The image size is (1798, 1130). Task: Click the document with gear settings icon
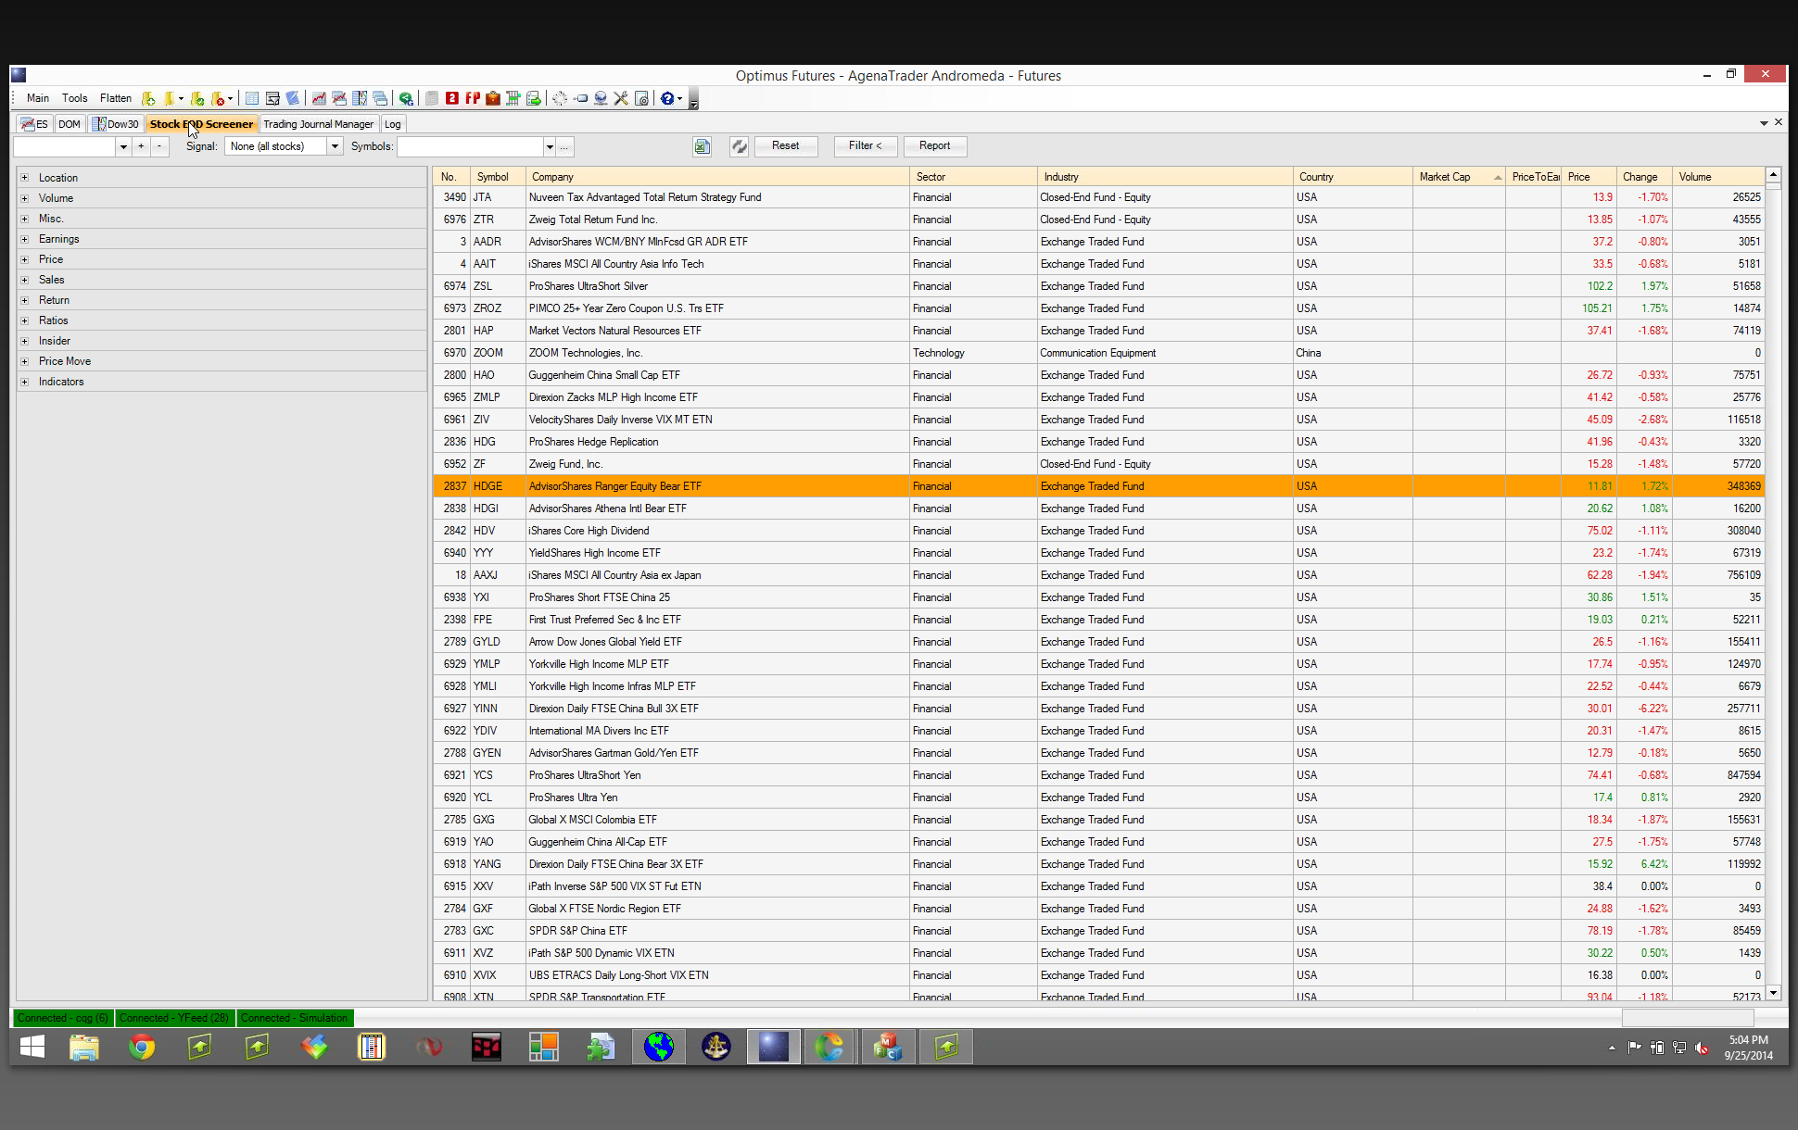pos(641,98)
